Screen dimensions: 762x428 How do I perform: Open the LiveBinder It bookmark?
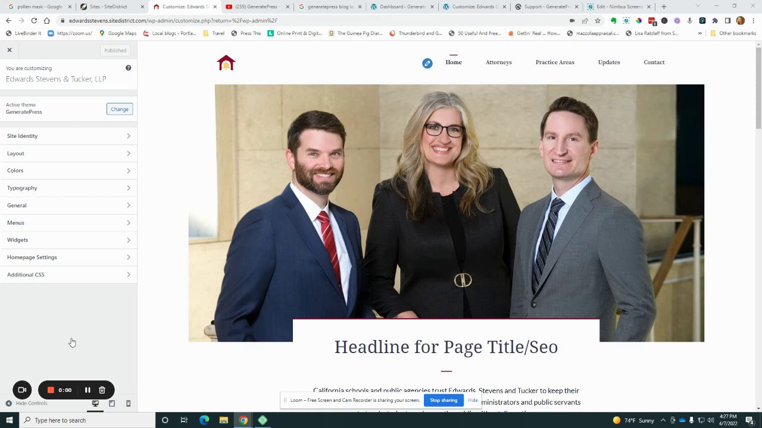click(23, 33)
